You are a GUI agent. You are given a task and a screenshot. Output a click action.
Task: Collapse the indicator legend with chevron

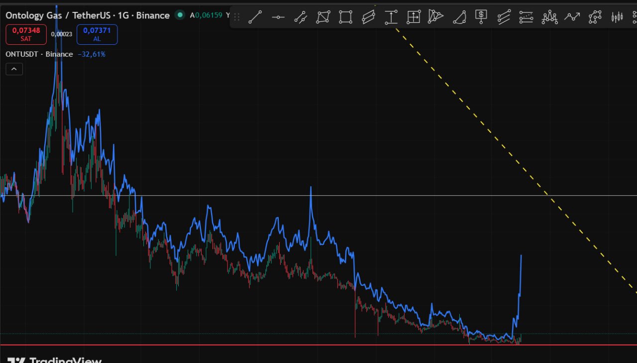pyautogui.click(x=14, y=69)
